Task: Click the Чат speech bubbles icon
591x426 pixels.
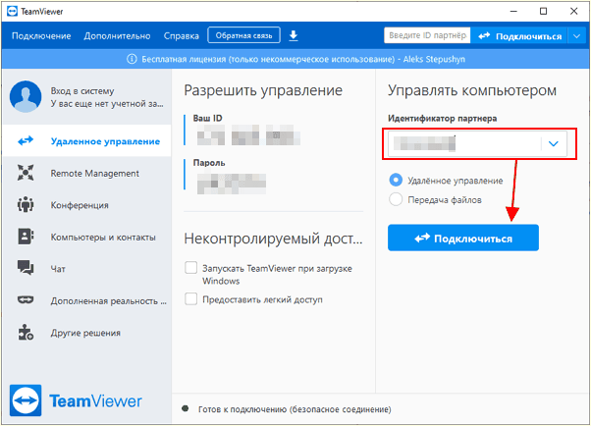Action: click(26, 268)
